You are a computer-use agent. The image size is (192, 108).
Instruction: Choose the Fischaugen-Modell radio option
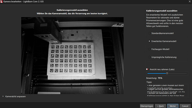point(149,49)
